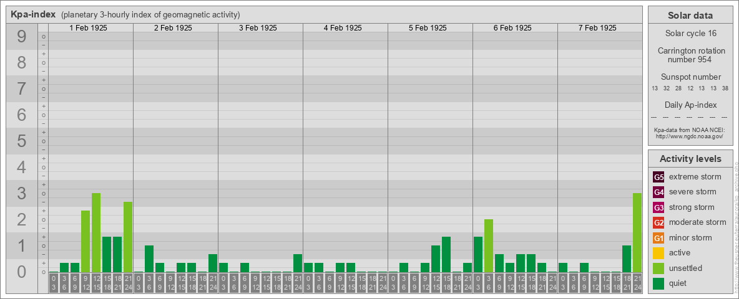The image size is (739, 299).
Task: Click the 'Activity levels' panel heading
Action: 690,159
